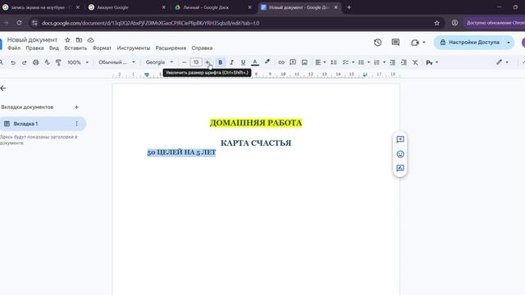Click the Настройки Доступа share button
Image resolution: width=525 pixels, height=295 pixels.
469,43
